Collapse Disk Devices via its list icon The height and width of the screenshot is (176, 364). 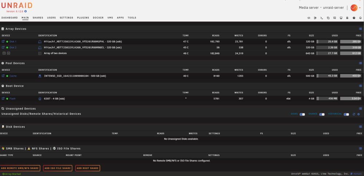point(360,127)
